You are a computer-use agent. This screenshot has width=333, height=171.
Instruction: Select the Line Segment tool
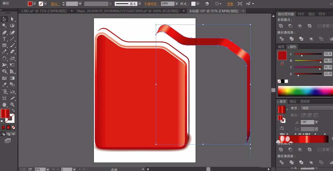click(x=12, y=39)
